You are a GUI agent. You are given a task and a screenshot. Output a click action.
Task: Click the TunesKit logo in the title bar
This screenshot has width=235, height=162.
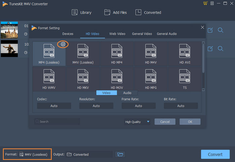(x=5, y=4)
